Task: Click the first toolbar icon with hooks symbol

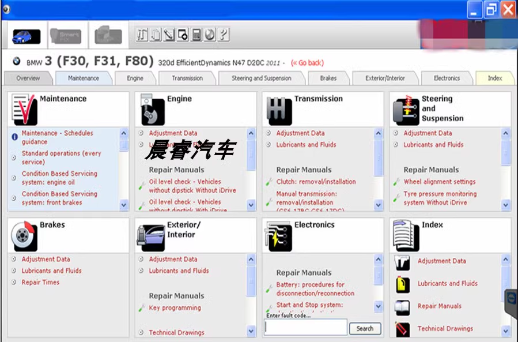Action: pos(142,35)
